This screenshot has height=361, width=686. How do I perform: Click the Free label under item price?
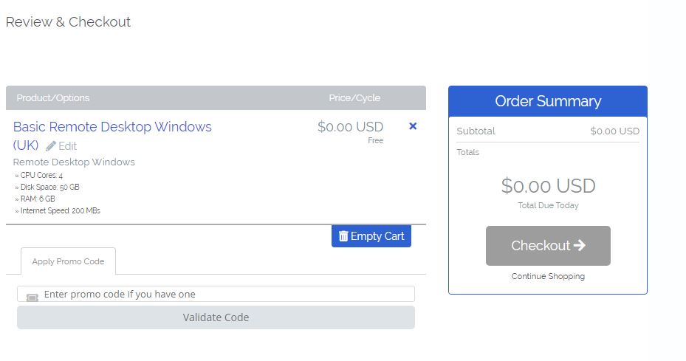[x=375, y=140]
